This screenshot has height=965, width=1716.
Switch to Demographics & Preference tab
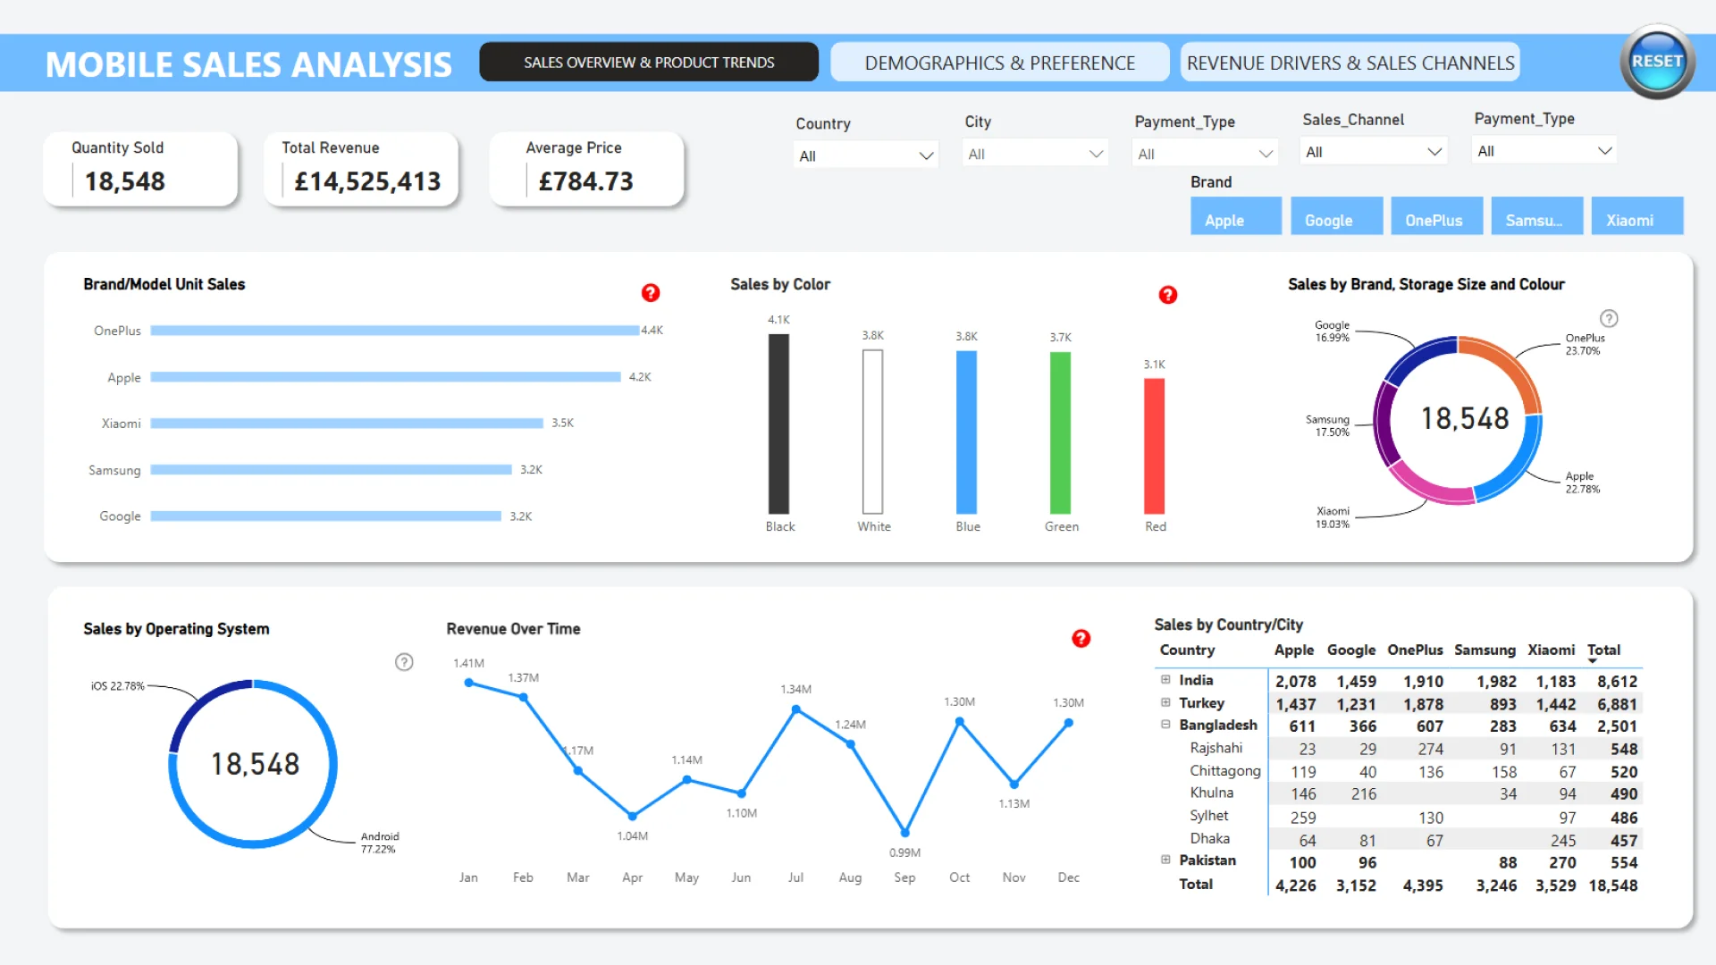pyautogui.click(x=999, y=63)
